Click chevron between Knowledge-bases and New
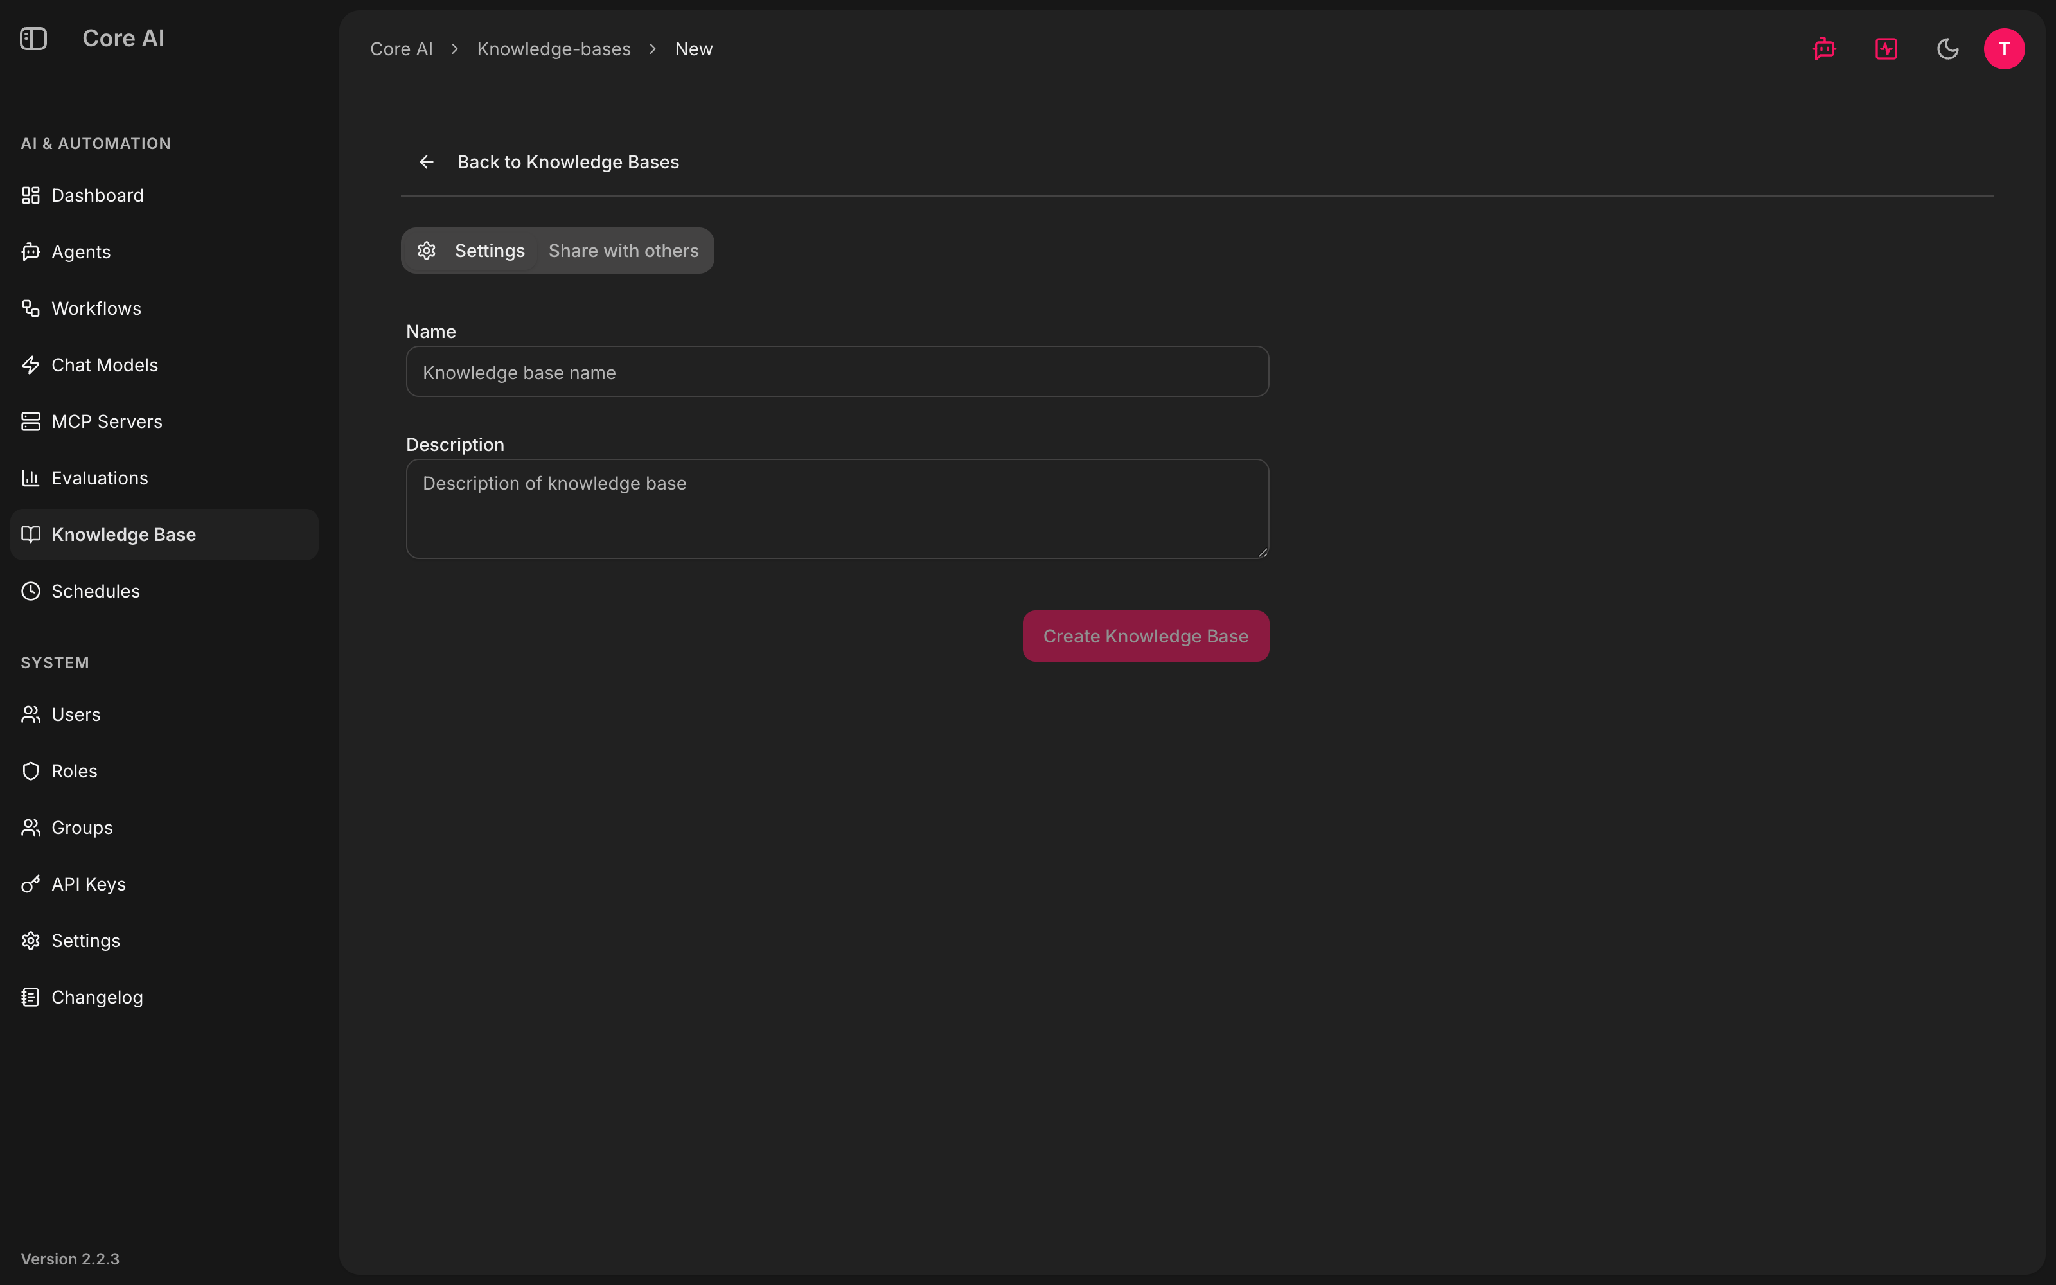 tap(653, 49)
